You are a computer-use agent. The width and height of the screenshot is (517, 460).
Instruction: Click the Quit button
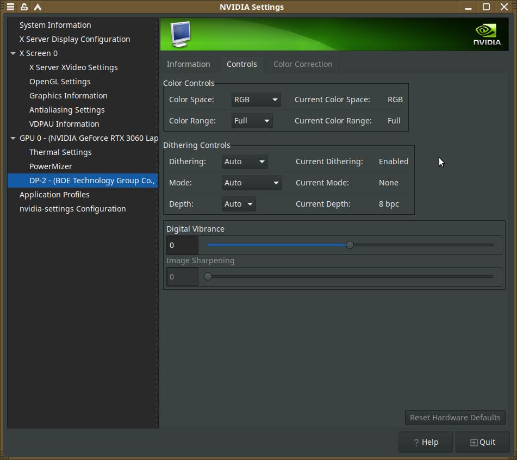click(482, 442)
